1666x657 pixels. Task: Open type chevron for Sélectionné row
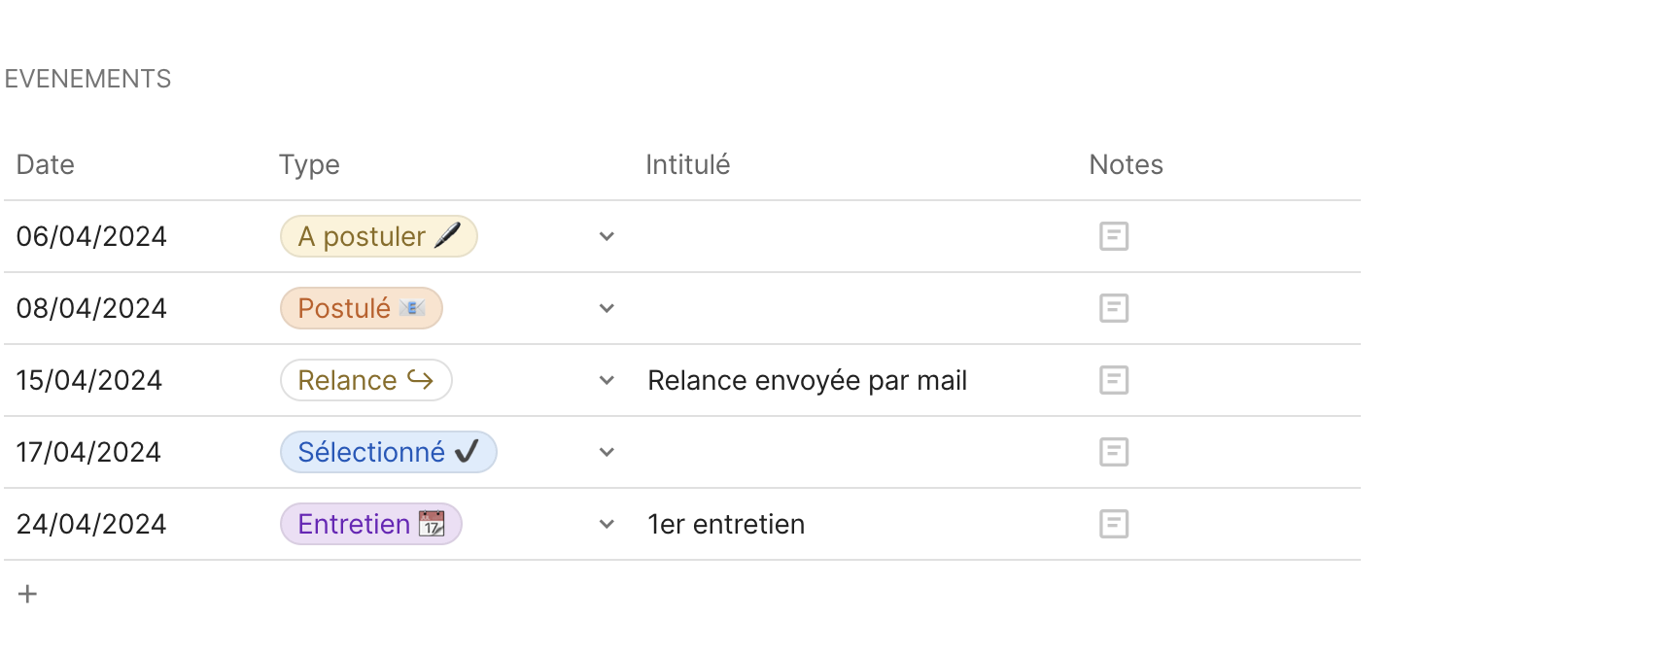pos(607,452)
